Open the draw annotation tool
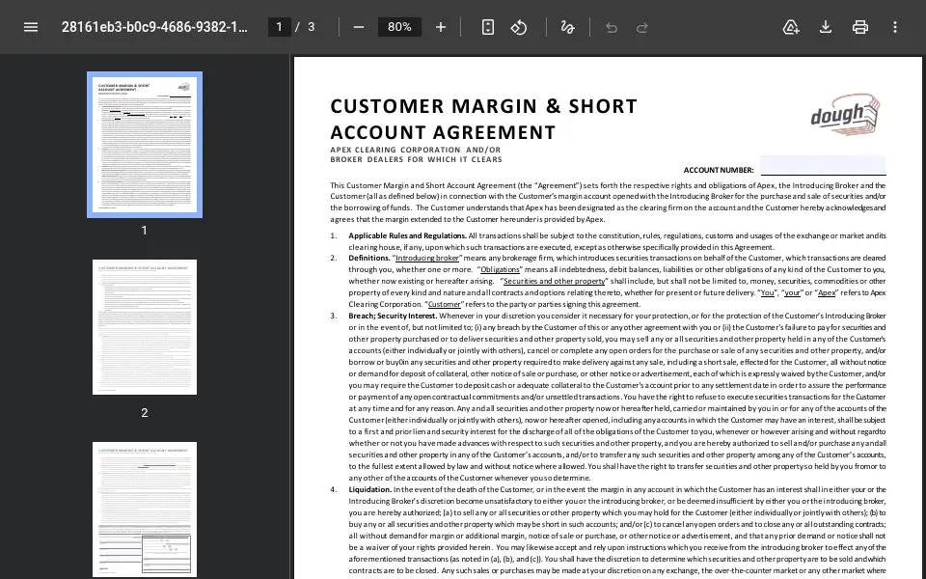This screenshot has width=926, height=579. pos(567,27)
